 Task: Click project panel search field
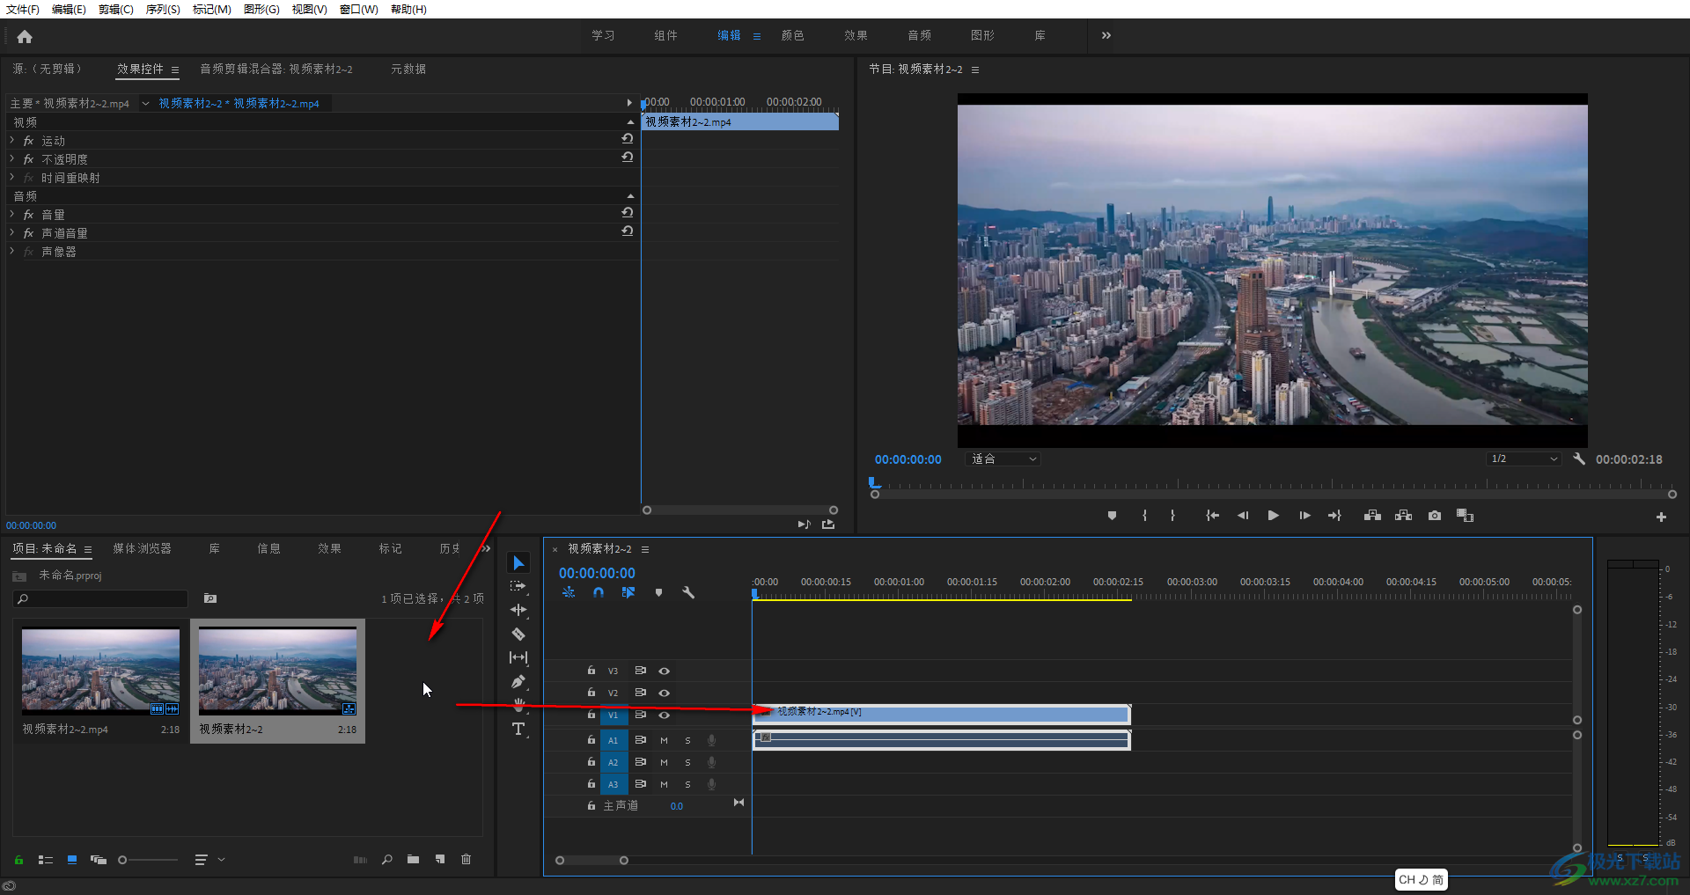pos(101,598)
